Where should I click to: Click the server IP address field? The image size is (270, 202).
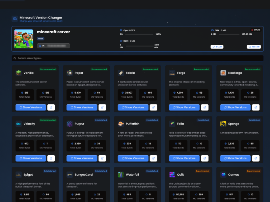point(53,46)
